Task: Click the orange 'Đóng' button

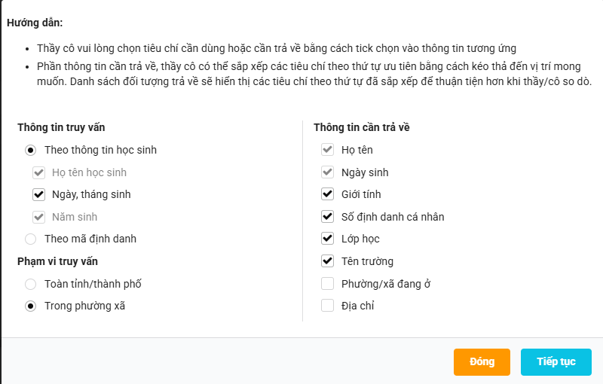Action: point(482,361)
